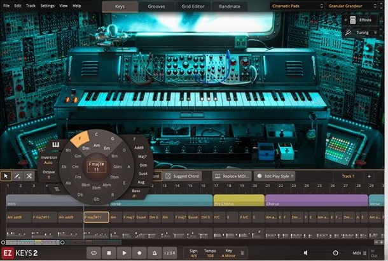Open the song settings hamburger menu
The image size is (388, 261).
point(242,253)
